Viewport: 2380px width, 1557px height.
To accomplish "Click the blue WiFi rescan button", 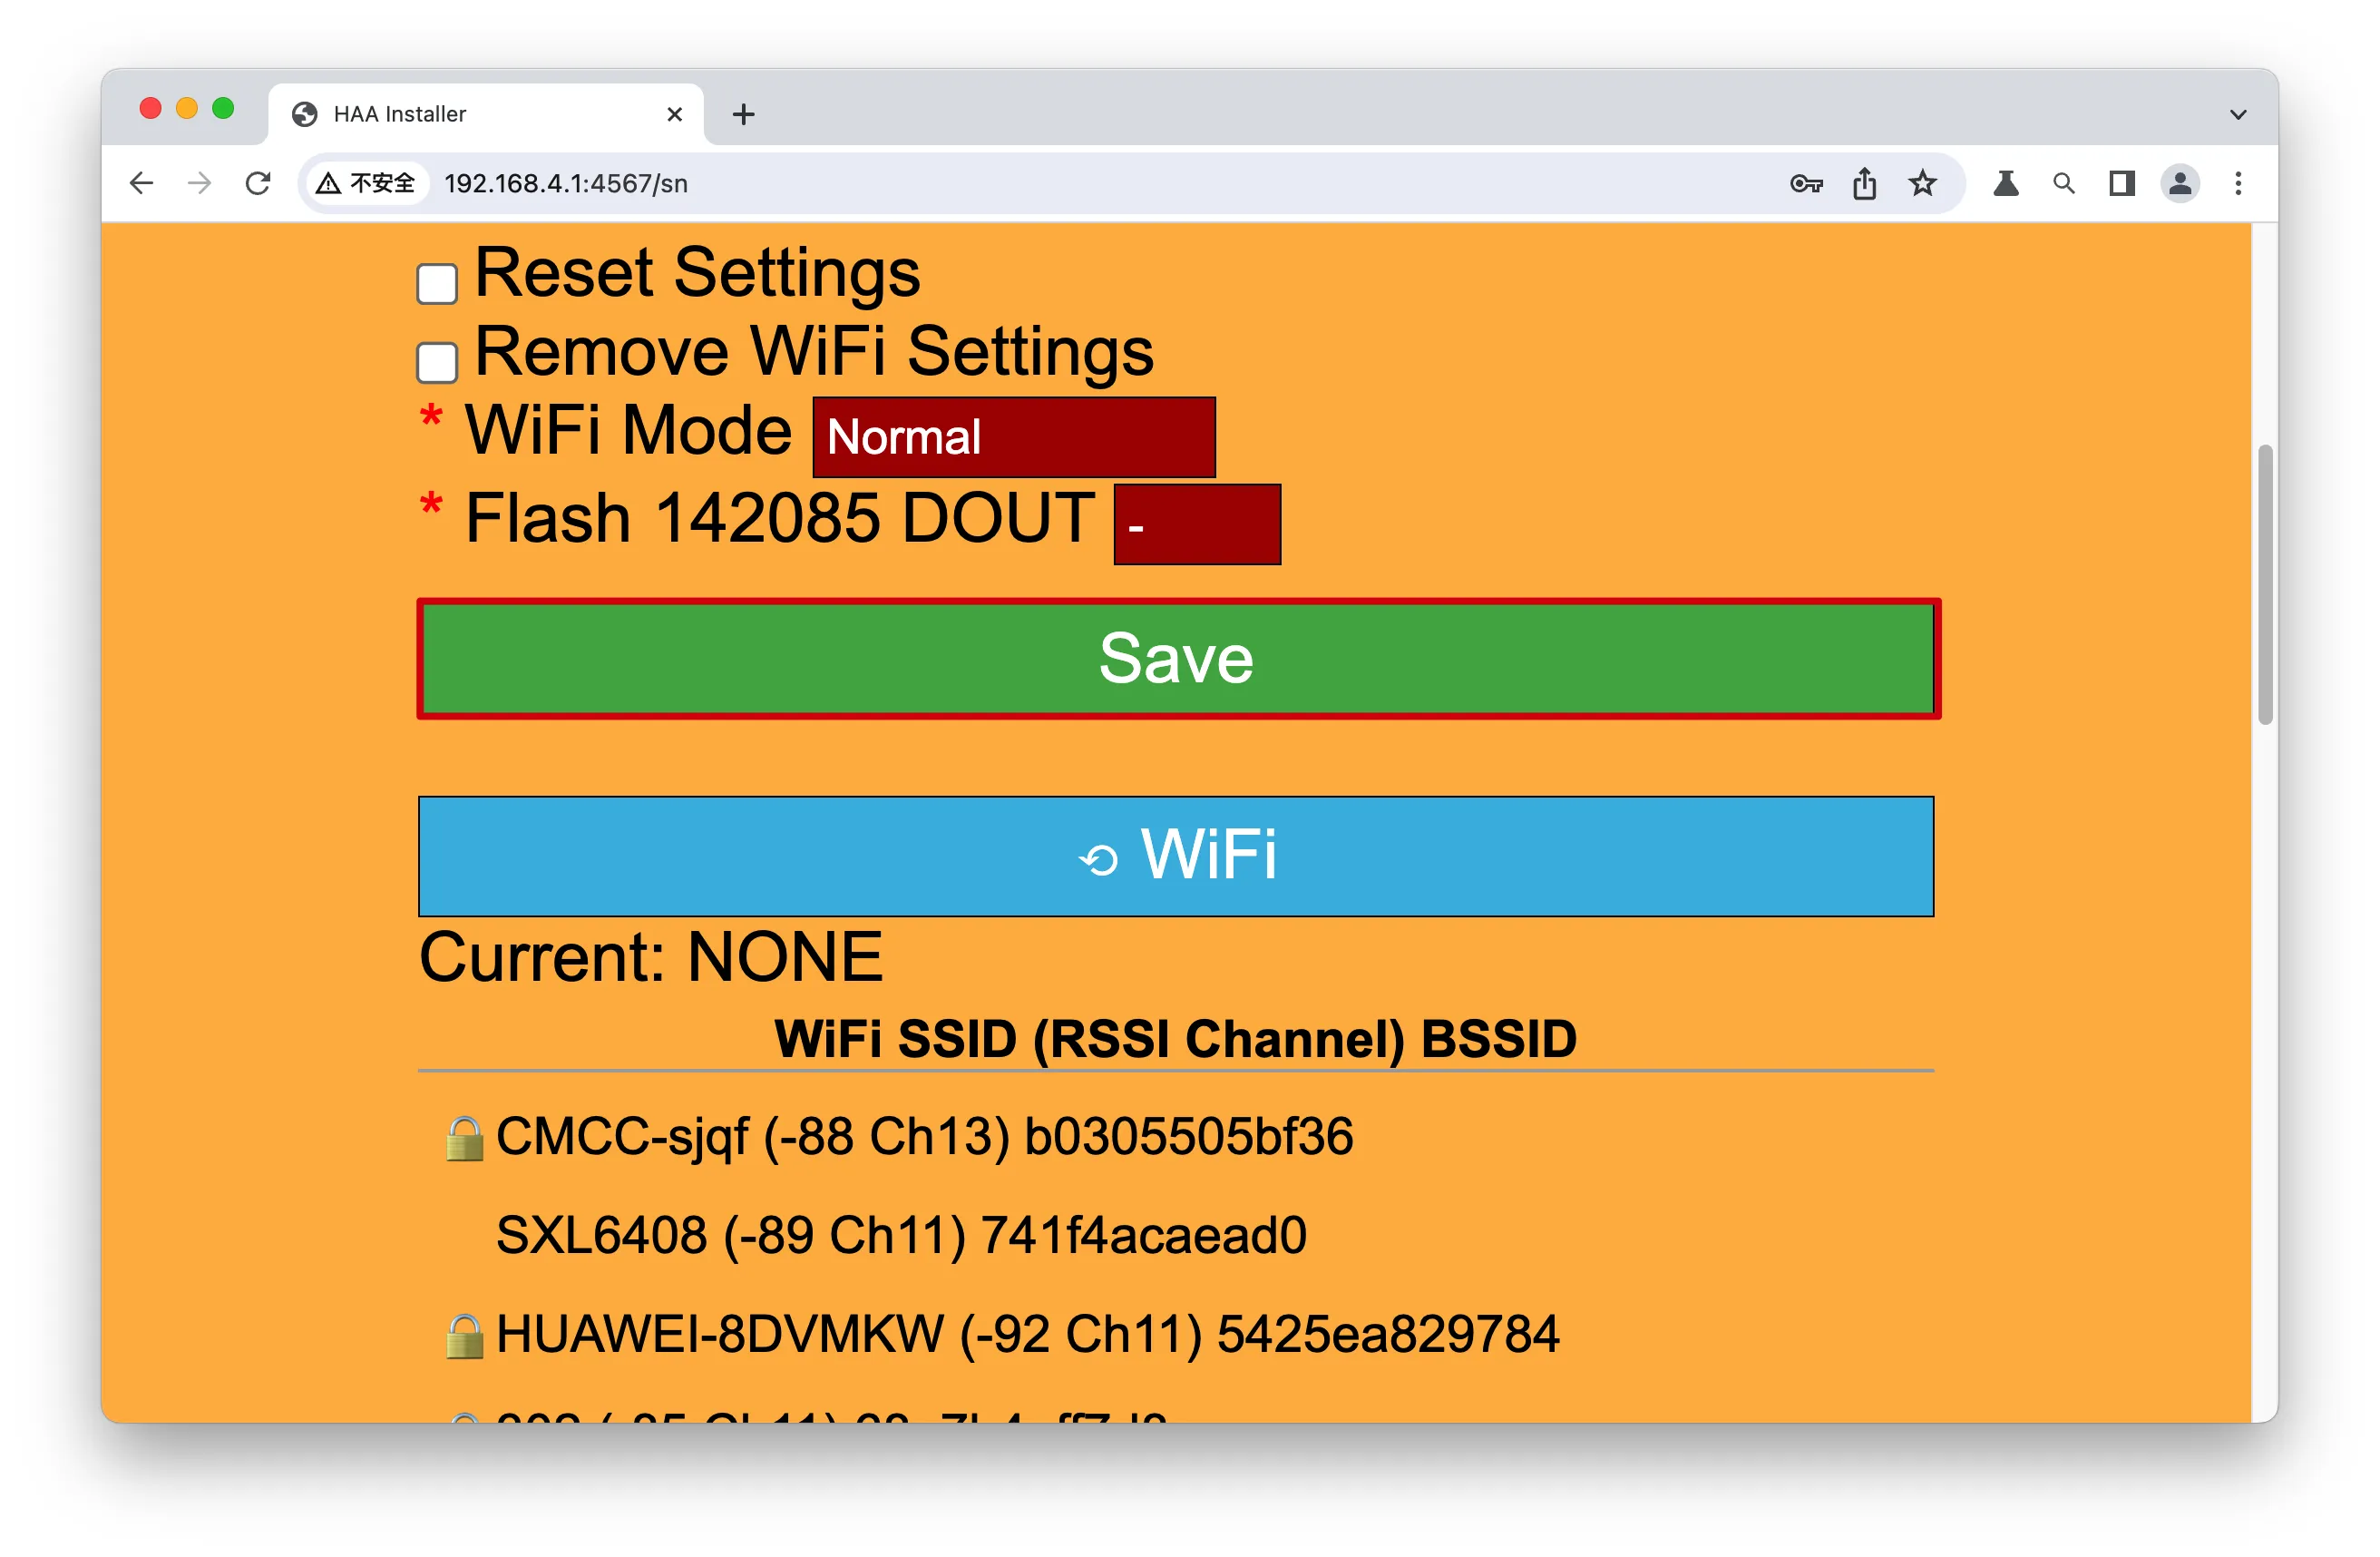I will coord(1176,857).
